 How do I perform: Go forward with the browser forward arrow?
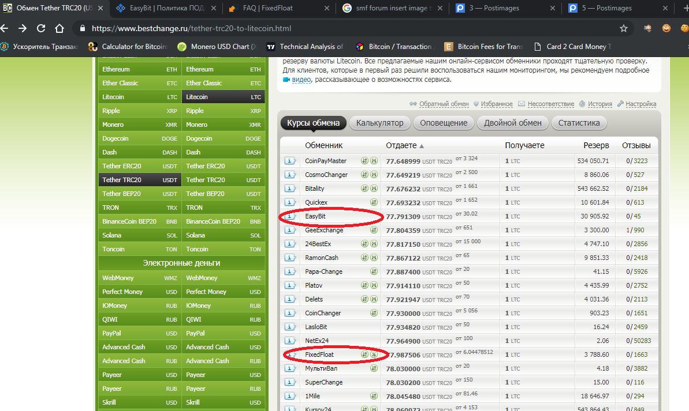click(x=23, y=28)
